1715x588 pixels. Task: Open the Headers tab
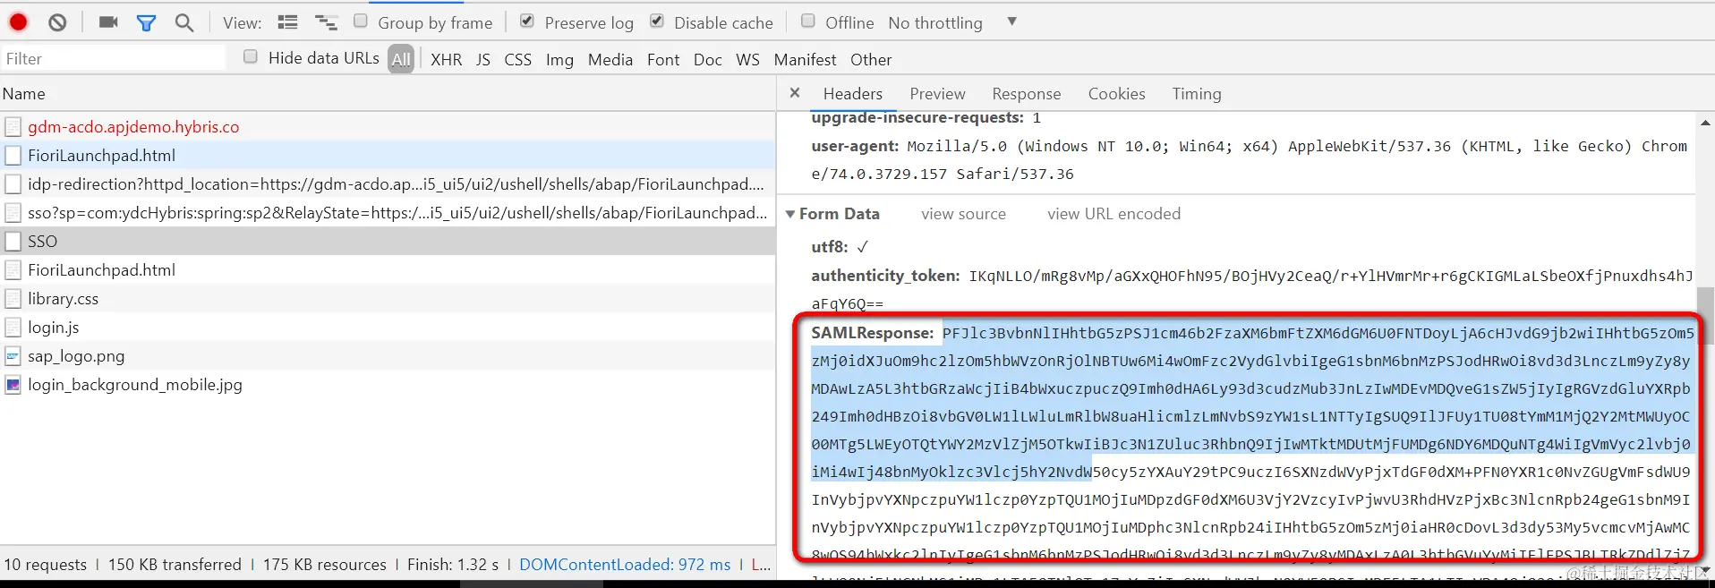852,93
